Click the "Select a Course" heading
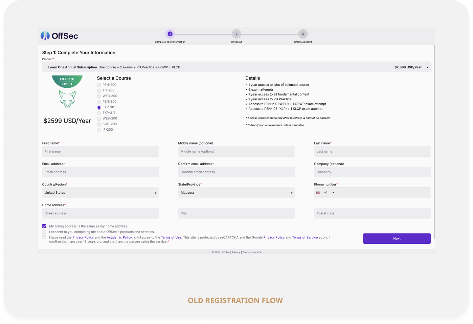This screenshot has height=324, width=473. coord(114,78)
